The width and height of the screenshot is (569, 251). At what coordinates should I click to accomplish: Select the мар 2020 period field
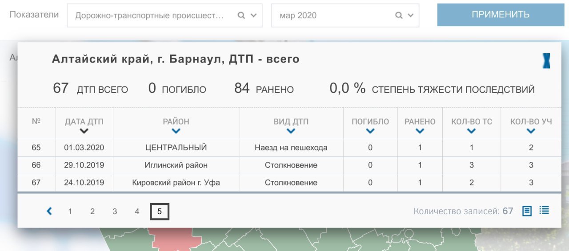pos(345,16)
